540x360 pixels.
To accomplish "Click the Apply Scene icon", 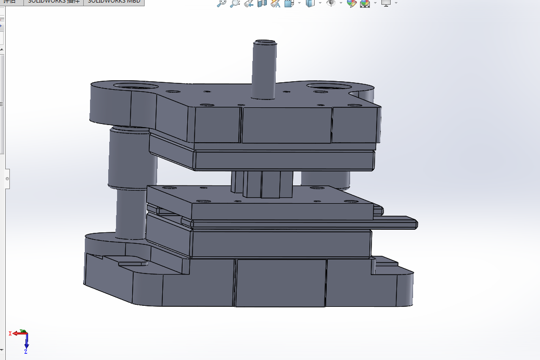I will click(365, 3).
